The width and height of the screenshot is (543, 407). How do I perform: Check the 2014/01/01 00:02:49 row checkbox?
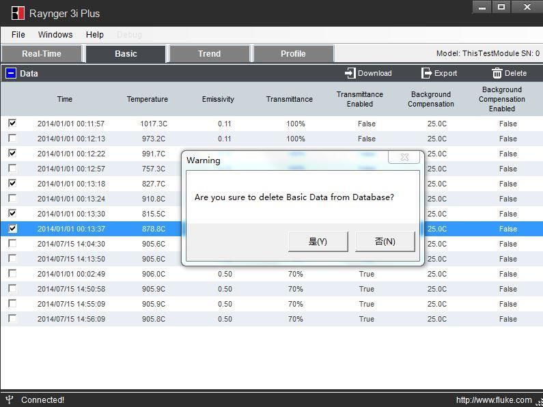12,273
